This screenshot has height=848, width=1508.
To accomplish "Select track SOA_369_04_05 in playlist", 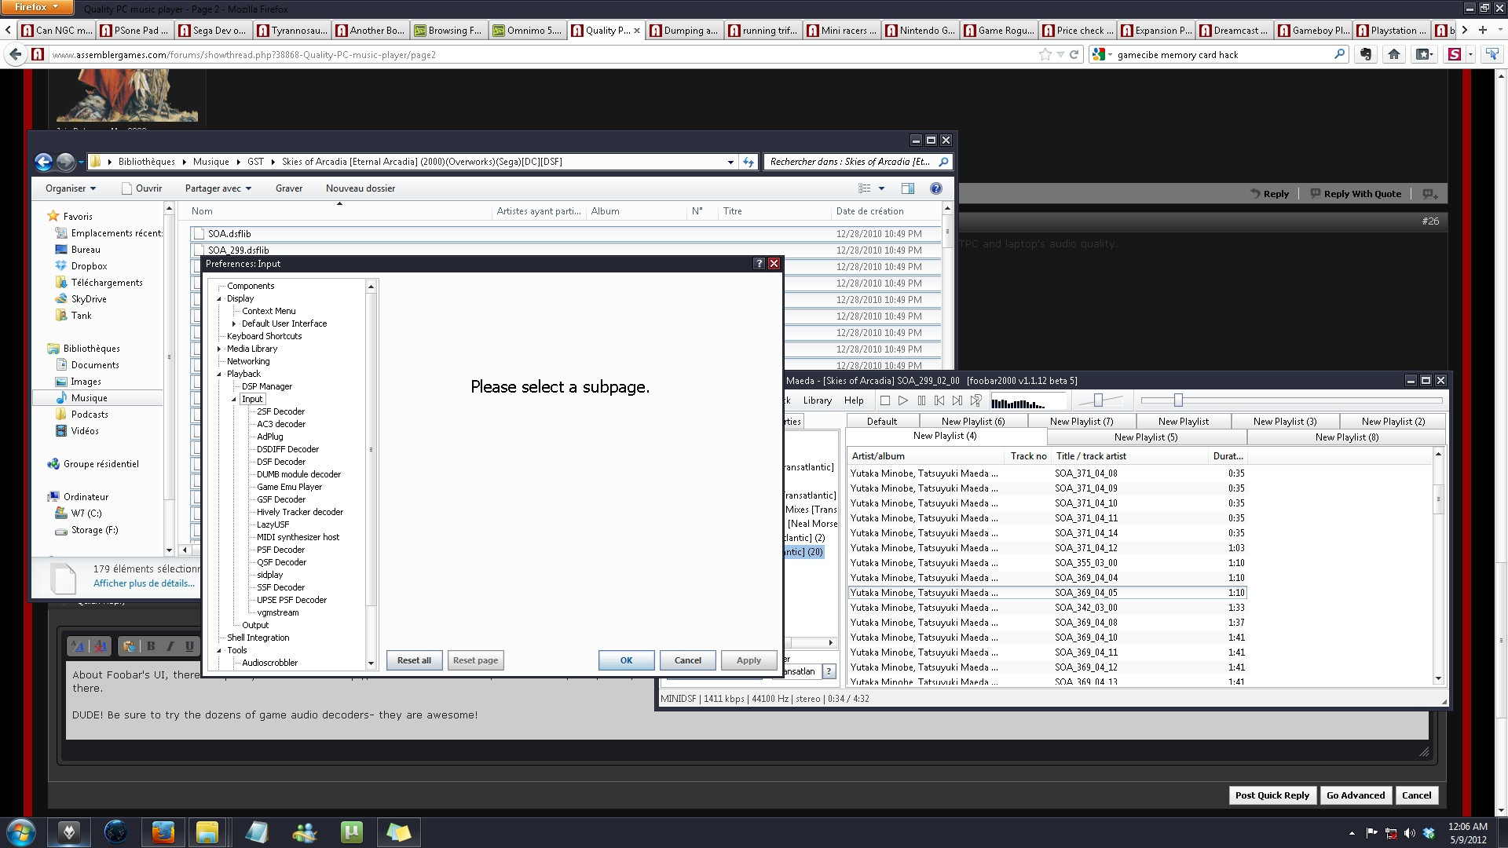I will (x=1048, y=593).
